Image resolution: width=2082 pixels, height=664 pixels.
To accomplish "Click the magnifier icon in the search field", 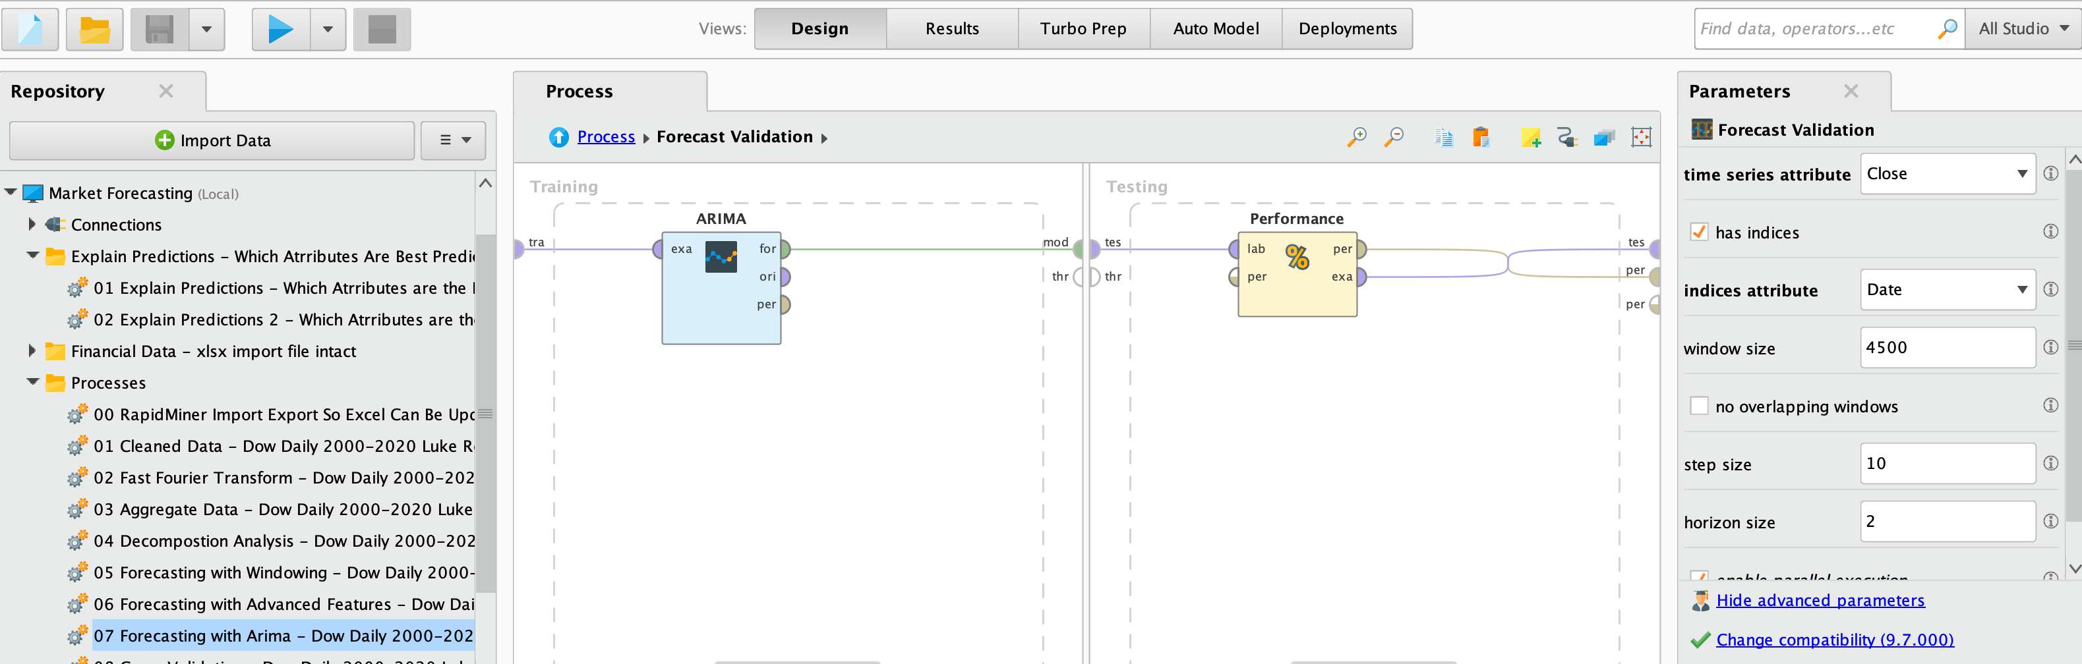I will pyautogui.click(x=1948, y=28).
